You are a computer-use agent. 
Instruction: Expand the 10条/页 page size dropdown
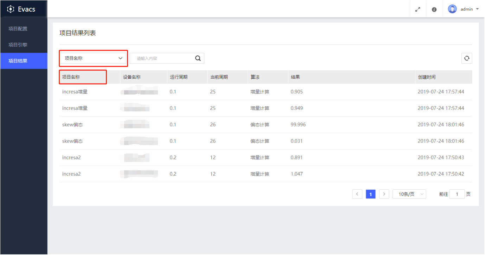coord(409,194)
